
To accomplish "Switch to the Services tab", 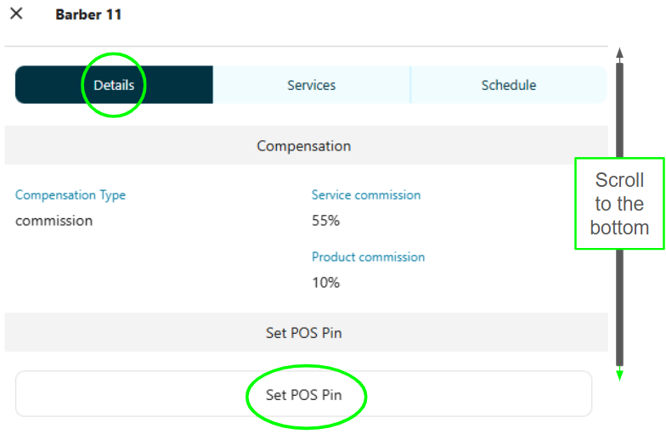I will tap(311, 85).
